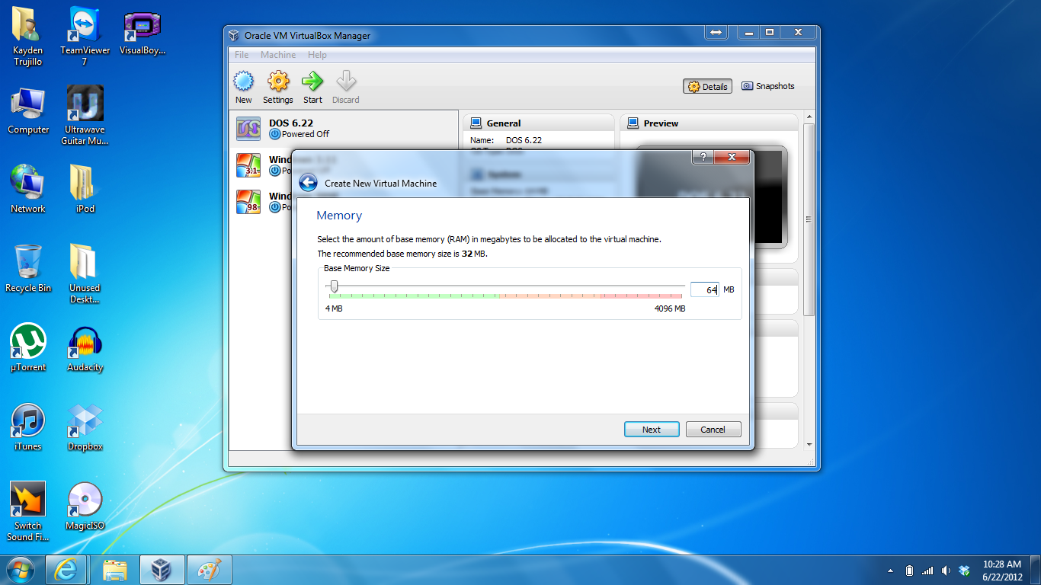The width and height of the screenshot is (1041, 585).
Task: Click the blue back arrow in wizard
Action: pyautogui.click(x=308, y=183)
